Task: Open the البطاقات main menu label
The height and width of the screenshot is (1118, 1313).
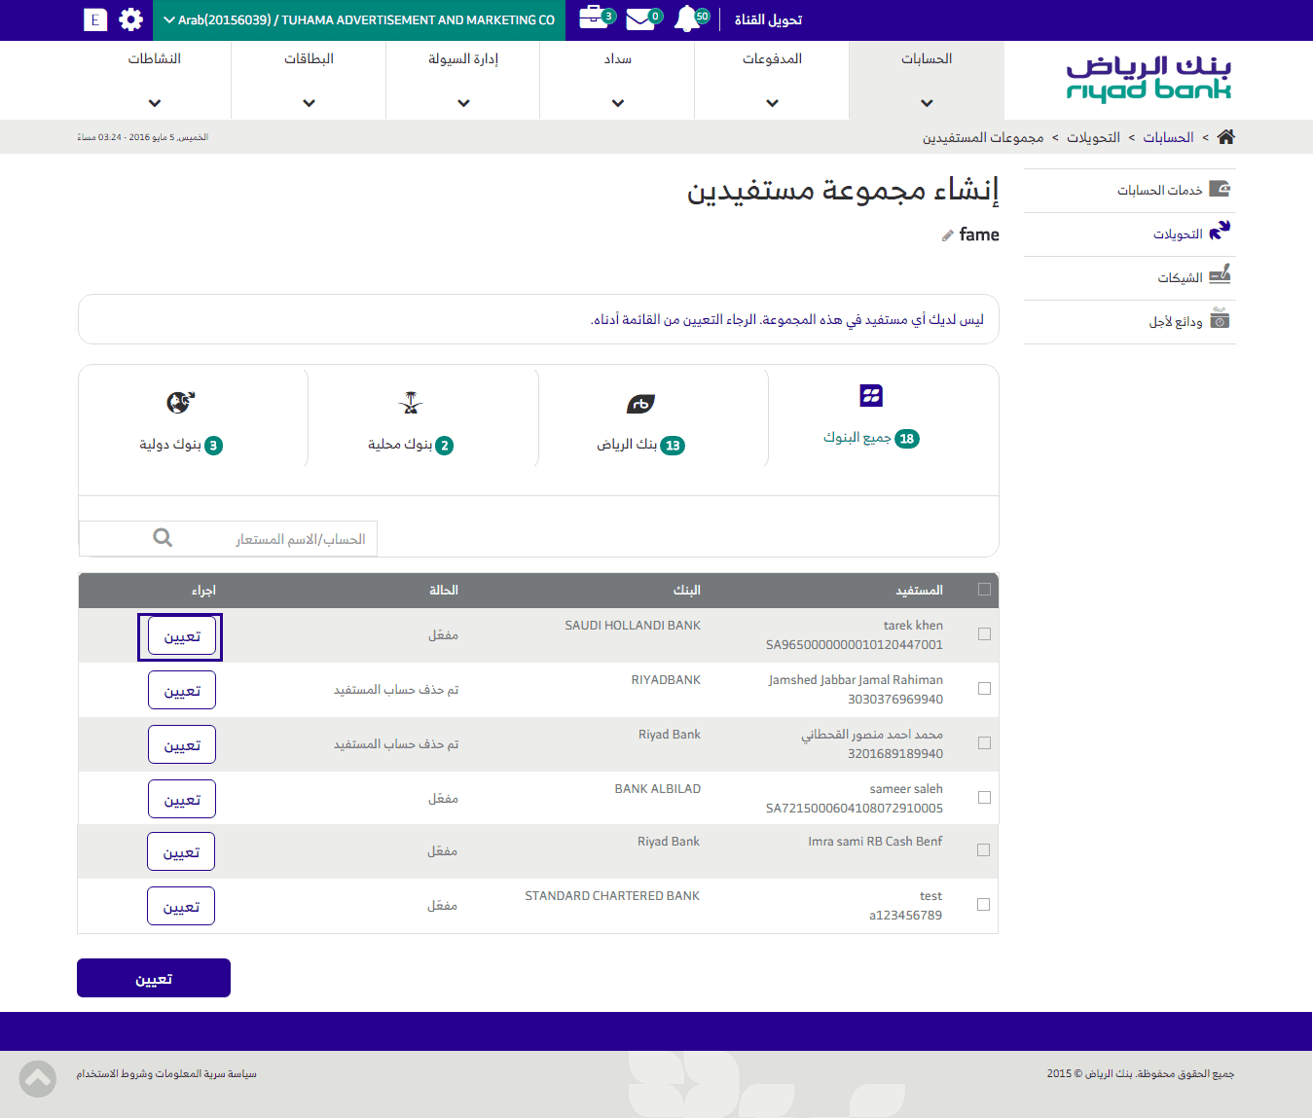Action: click(x=309, y=59)
